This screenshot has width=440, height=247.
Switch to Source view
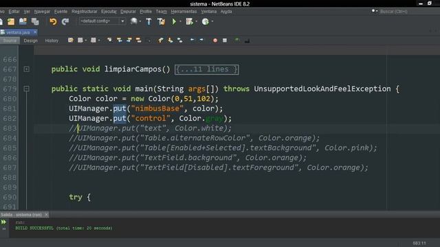tap(10, 40)
